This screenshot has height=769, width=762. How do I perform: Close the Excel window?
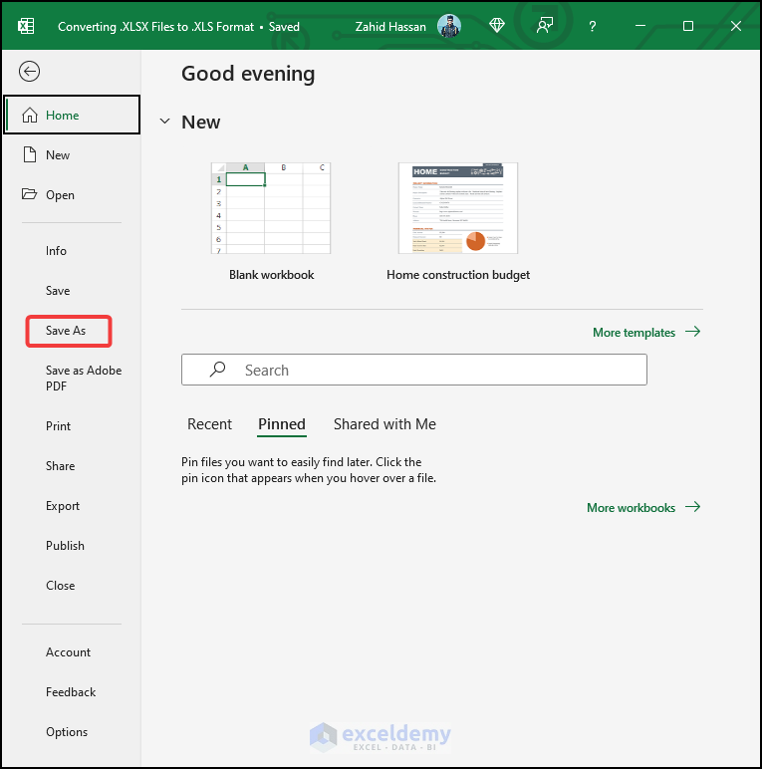[x=735, y=26]
